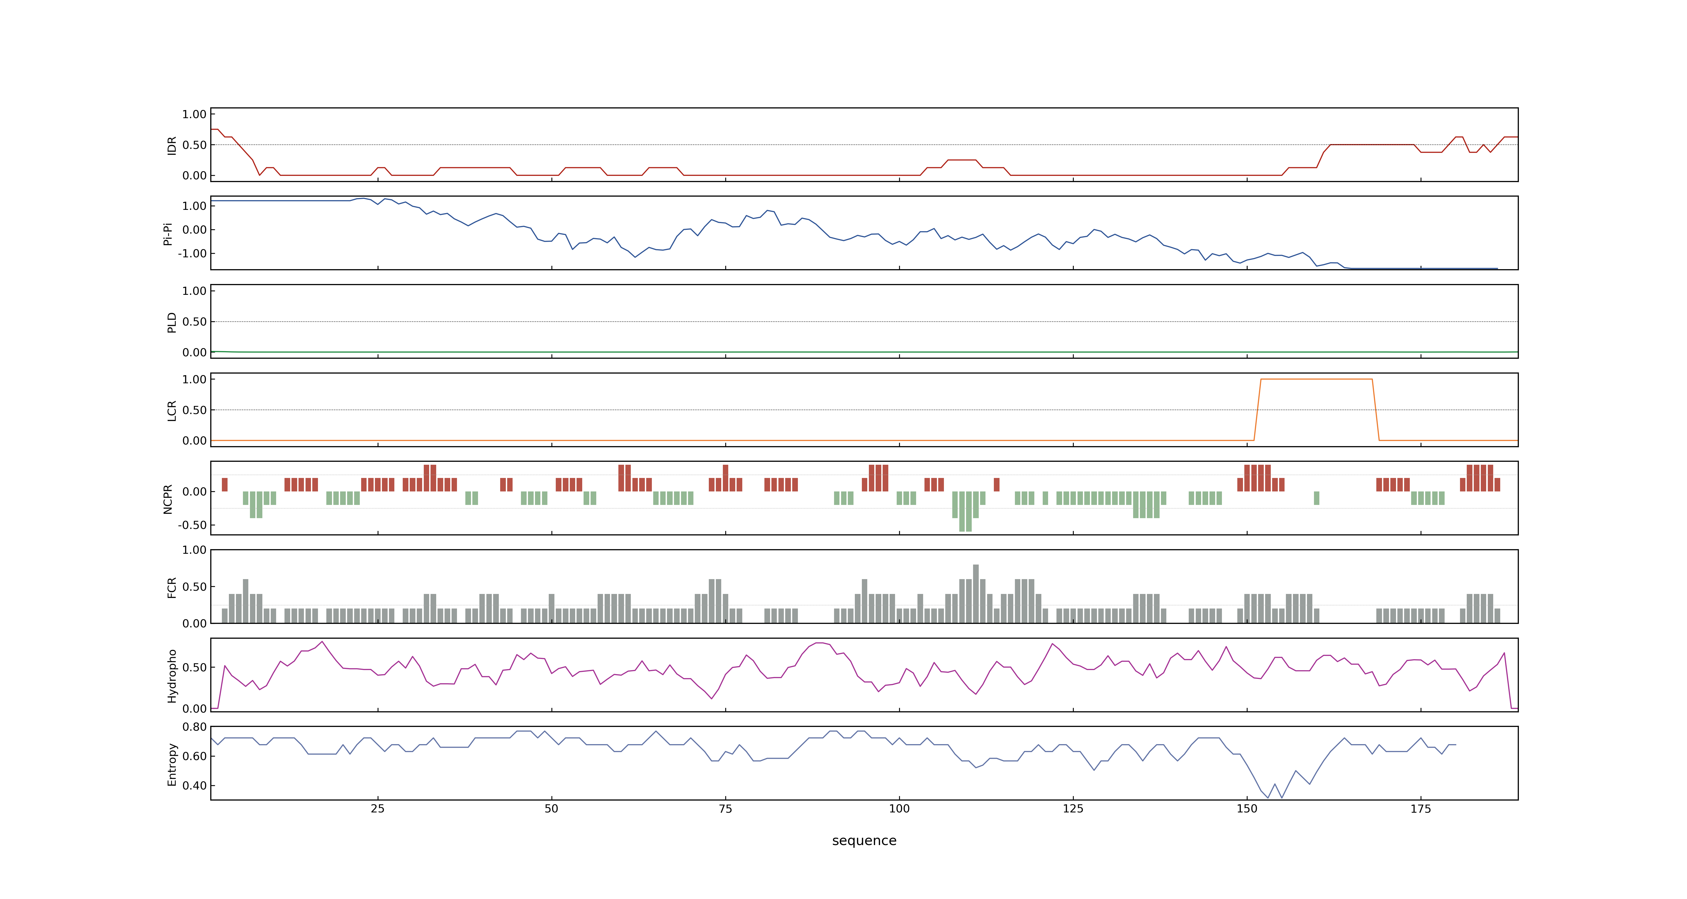This screenshot has width=1687, height=899.
Task: Click the LCR plateau at value 1.00
Action: click(x=1316, y=379)
